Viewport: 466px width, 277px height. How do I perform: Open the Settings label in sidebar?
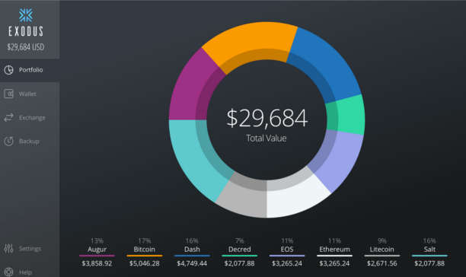coord(30,249)
